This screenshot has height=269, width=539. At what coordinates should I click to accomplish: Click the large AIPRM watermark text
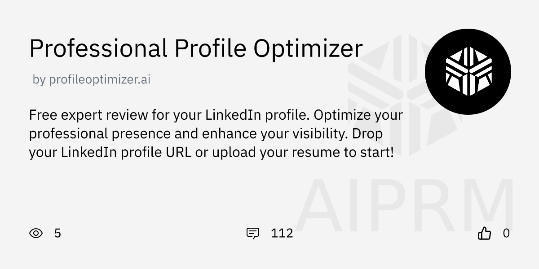tap(404, 205)
